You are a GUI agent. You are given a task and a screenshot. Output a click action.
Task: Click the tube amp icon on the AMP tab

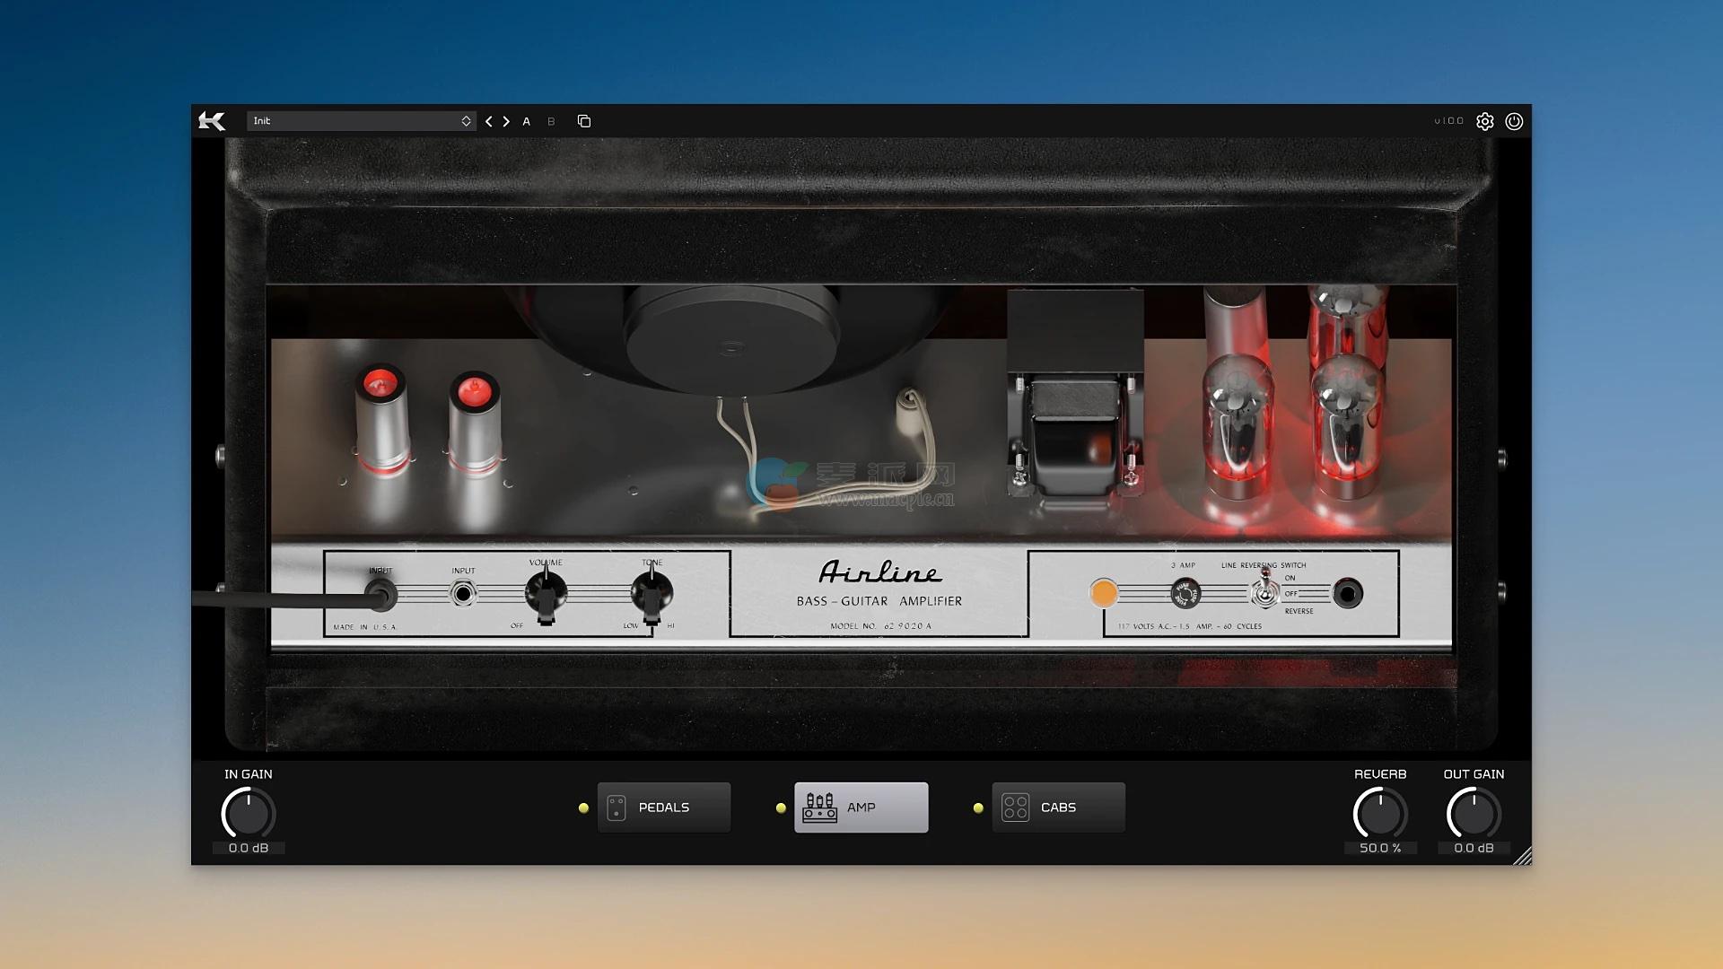819,807
